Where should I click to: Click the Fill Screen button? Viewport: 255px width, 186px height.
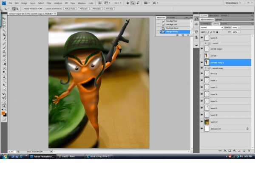click(x=96, y=9)
